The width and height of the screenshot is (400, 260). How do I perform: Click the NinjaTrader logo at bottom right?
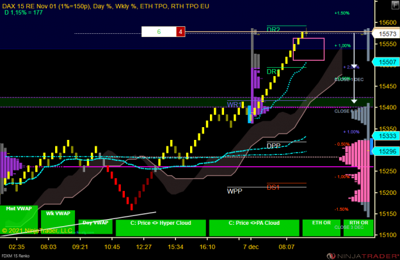pyautogui.click(x=363, y=256)
